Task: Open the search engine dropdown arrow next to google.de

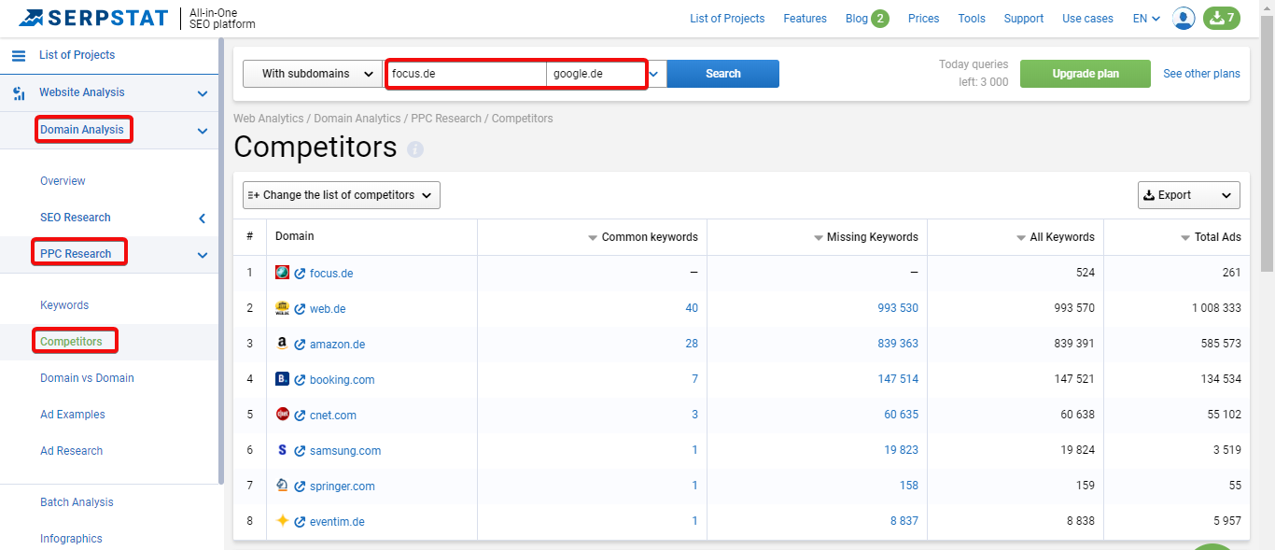Action: [655, 74]
